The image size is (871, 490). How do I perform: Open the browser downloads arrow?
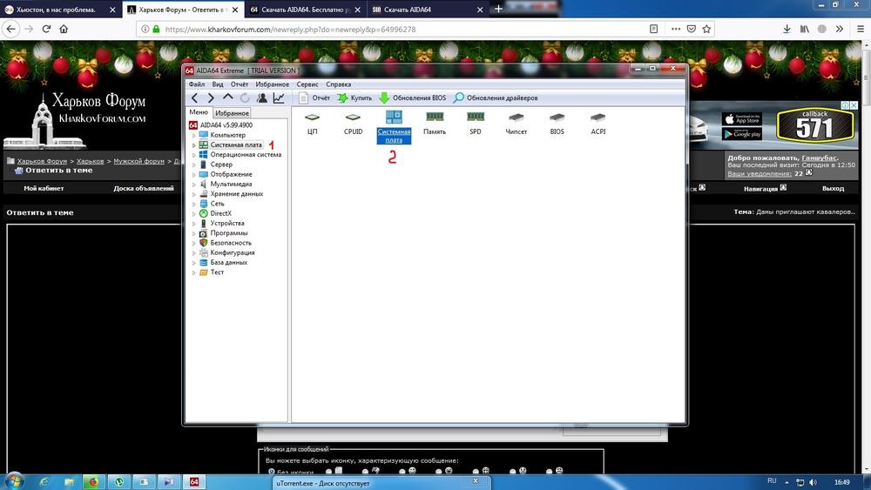click(x=787, y=29)
